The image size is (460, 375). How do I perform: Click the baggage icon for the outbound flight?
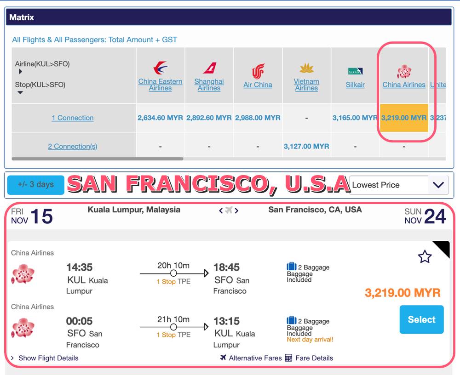pyautogui.click(x=292, y=266)
